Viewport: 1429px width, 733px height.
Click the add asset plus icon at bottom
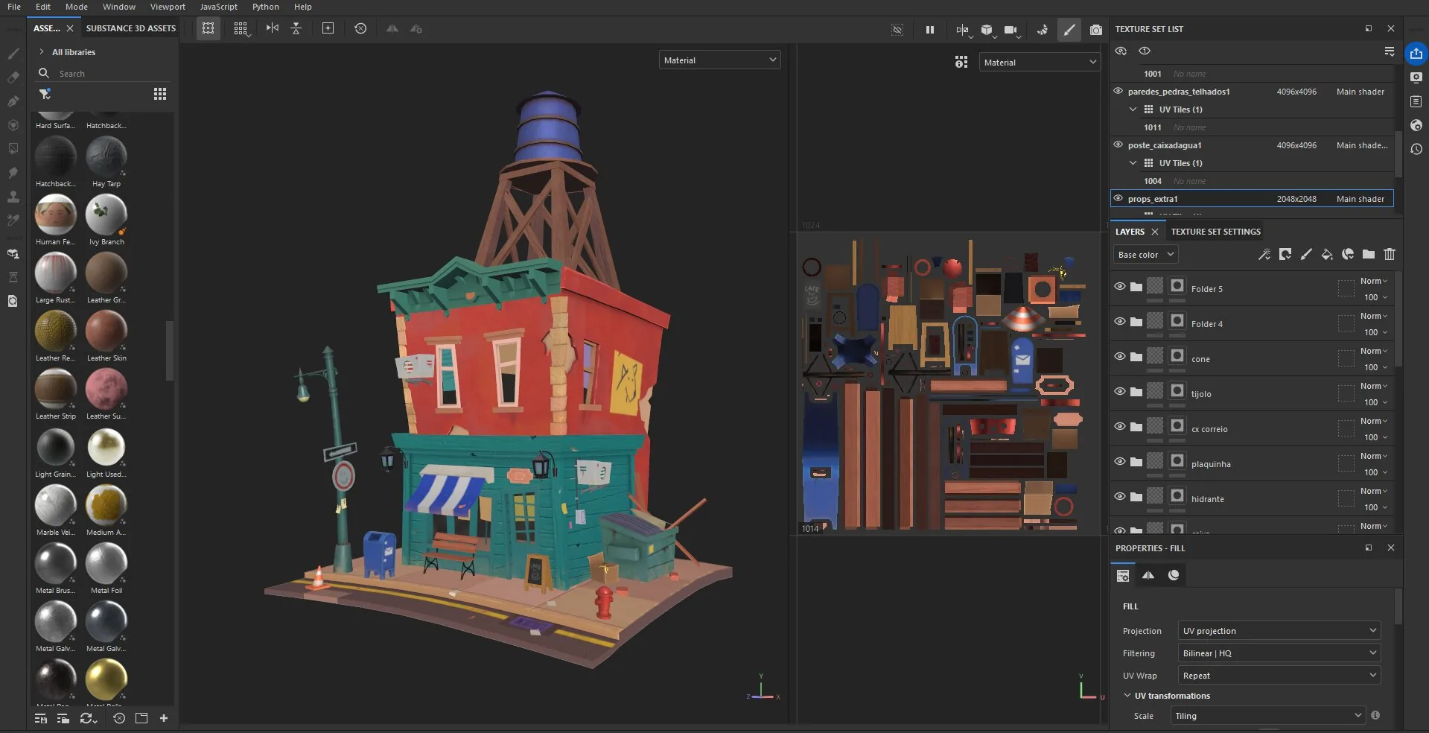(164, 718)
